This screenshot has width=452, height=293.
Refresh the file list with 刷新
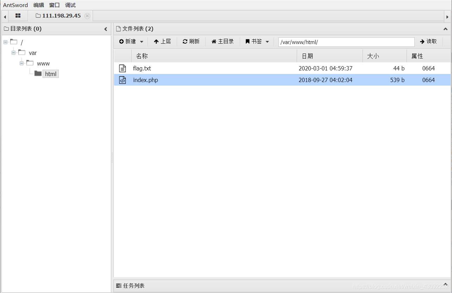(191, 42)
